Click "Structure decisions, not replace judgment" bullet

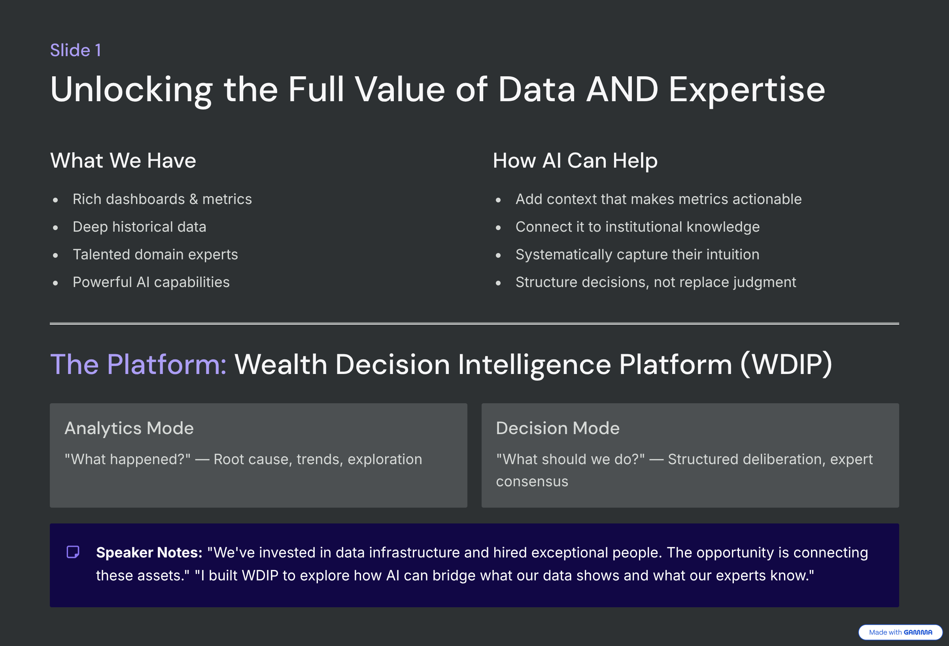[x=655, y=283]
